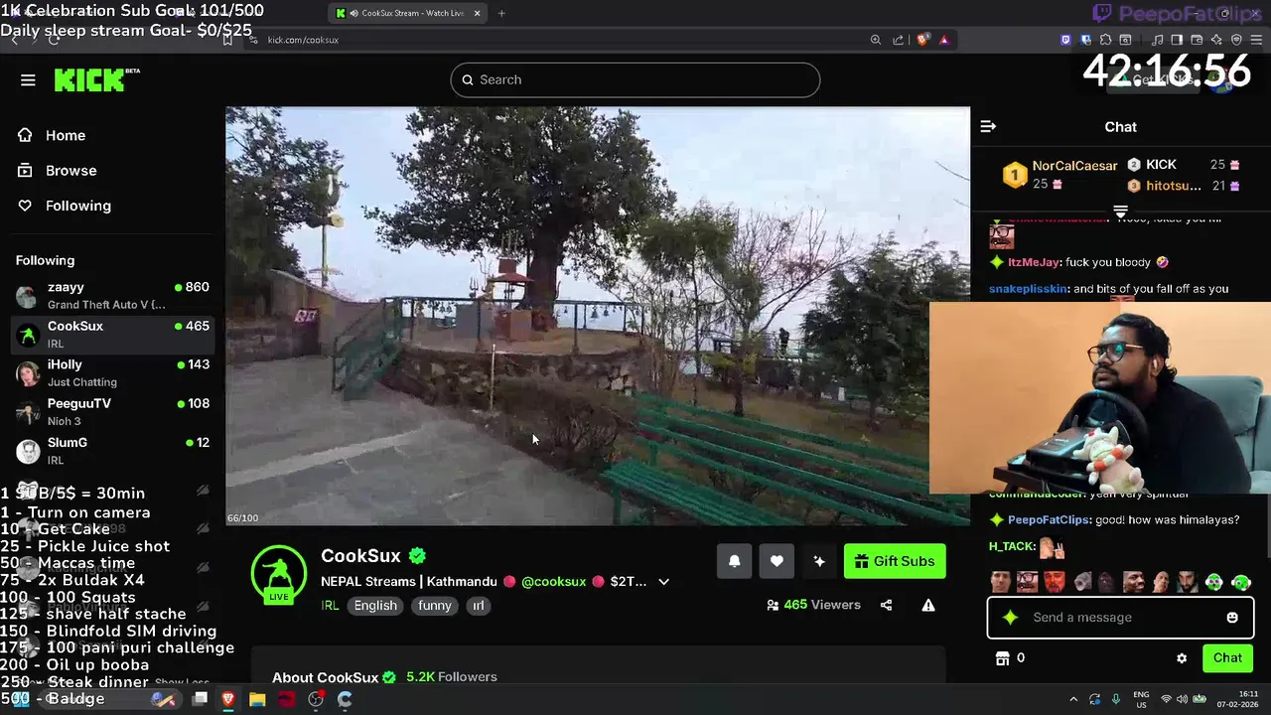Open Brave Rewards triangle icon
This screenshot has height=715, width=1271.
click(x=944, y=40)
